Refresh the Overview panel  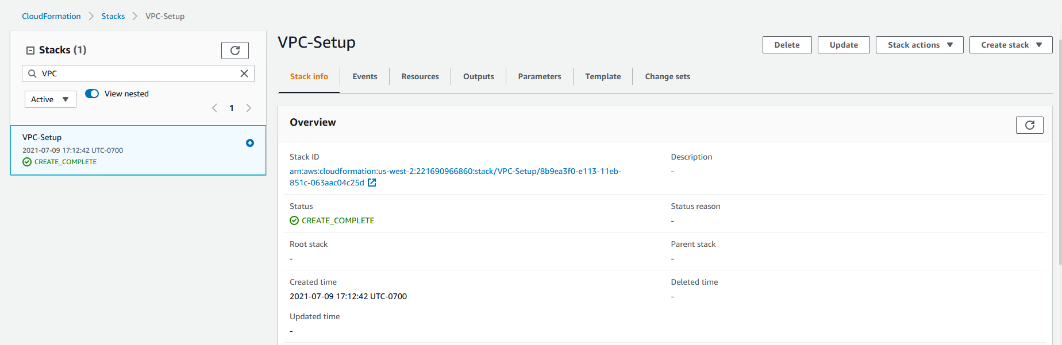[x=1029, y=125]
